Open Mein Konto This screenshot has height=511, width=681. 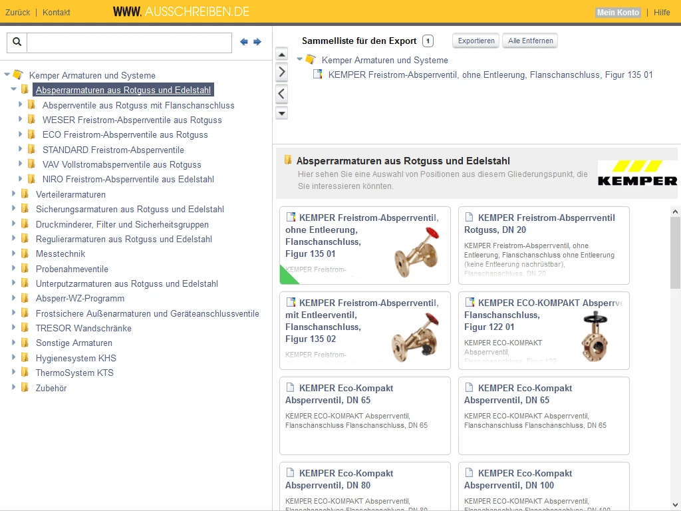coord(617,12)
